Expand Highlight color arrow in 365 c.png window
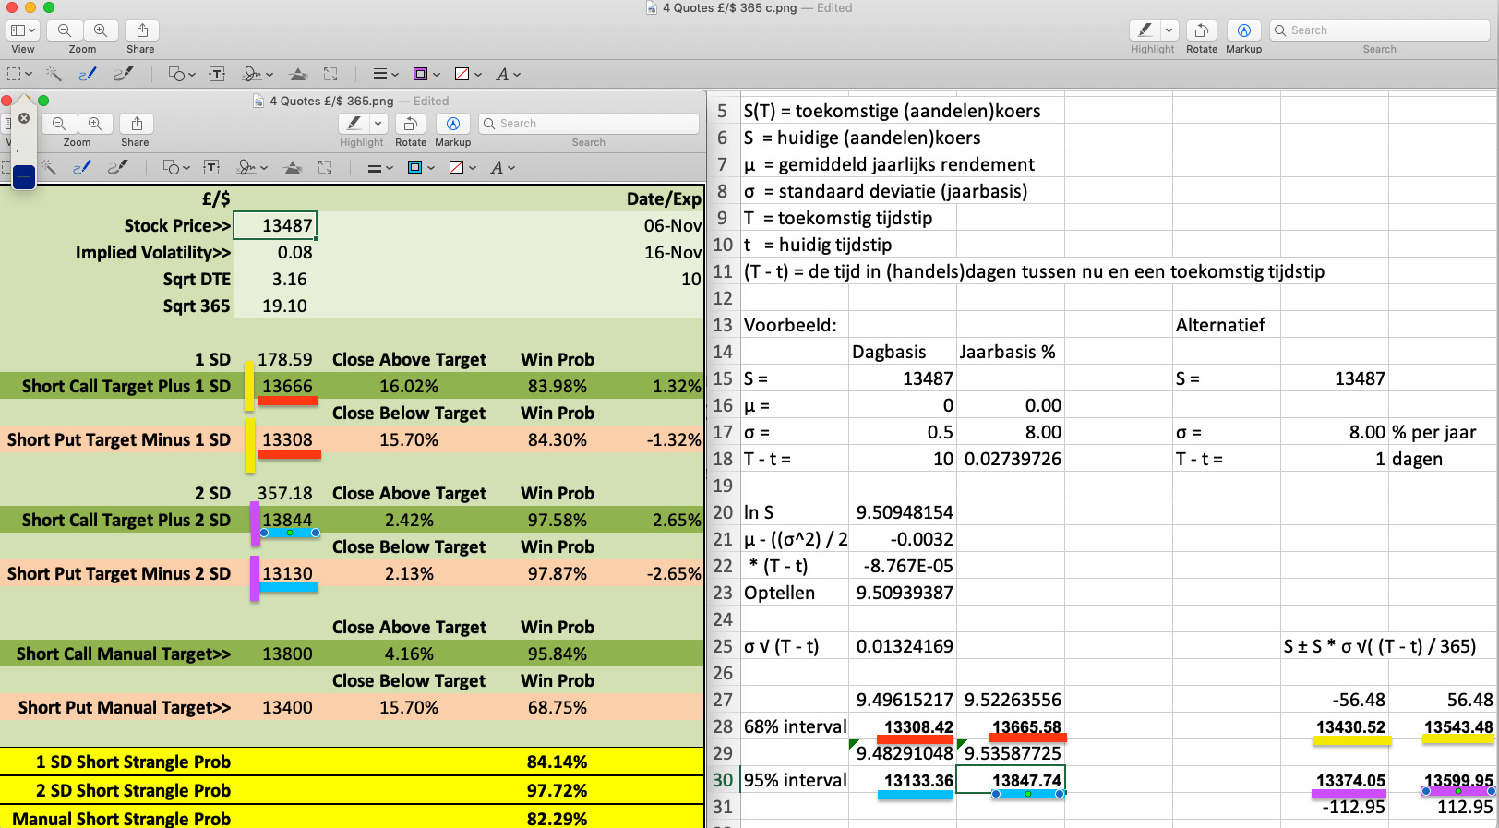 1169,30
